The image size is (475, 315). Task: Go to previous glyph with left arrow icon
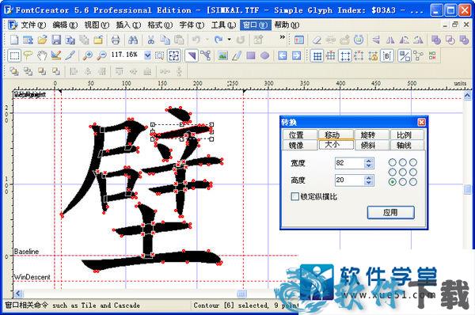(283, 55)
